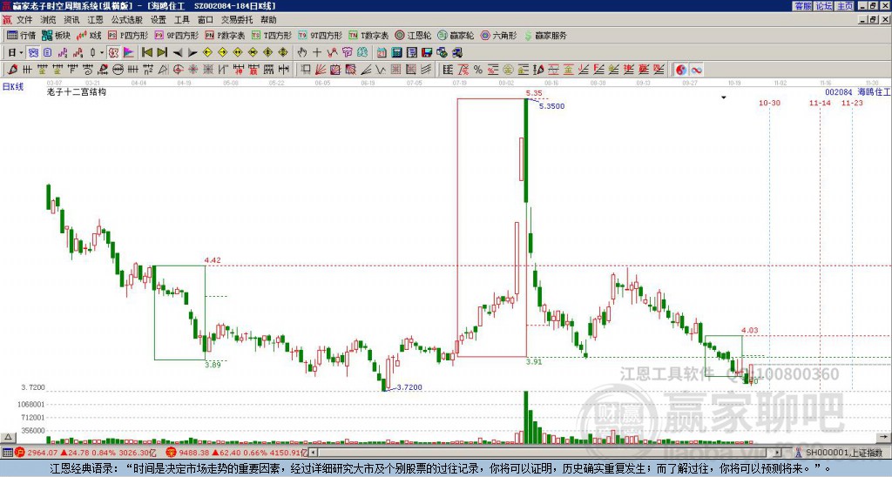Viewport: 892px width, 477px height.
Task: Open the calendar icon
Action: (x=382, y=53)
